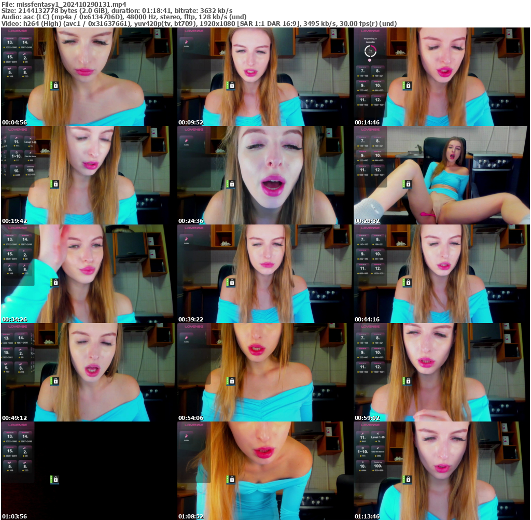Select the padlock security icon overlay
The width and height of the screenshot is (531, 520).
[55, 86]
